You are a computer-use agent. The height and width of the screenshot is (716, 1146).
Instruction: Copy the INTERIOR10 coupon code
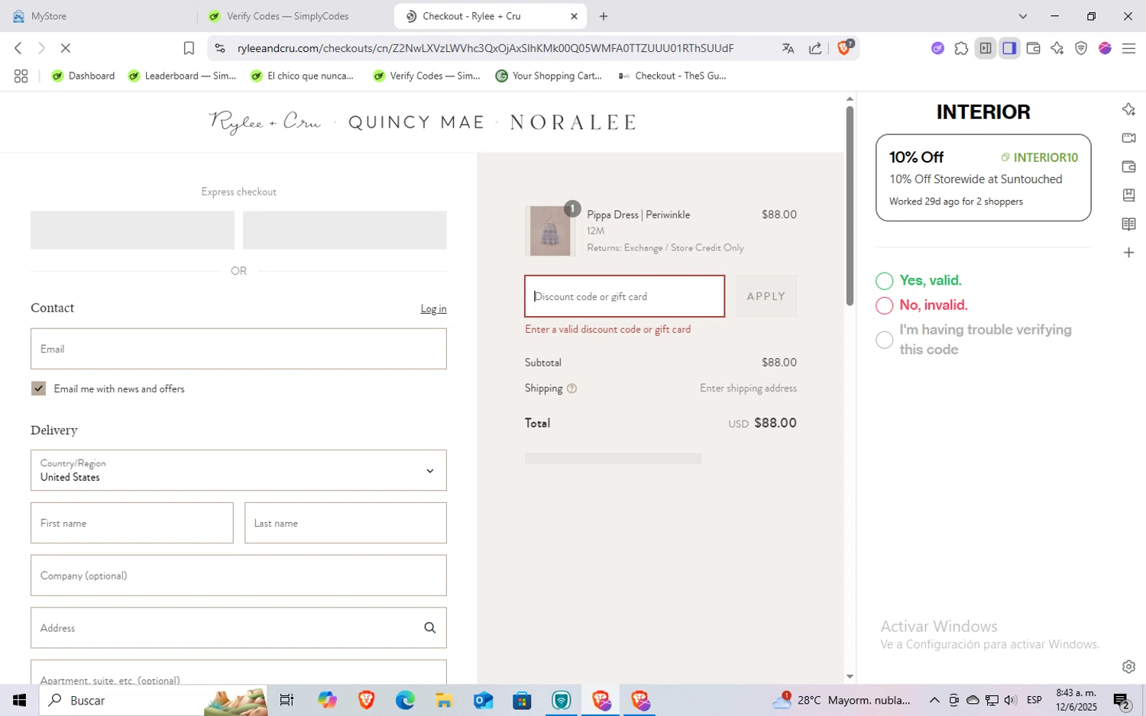(x=1040, y=157)
